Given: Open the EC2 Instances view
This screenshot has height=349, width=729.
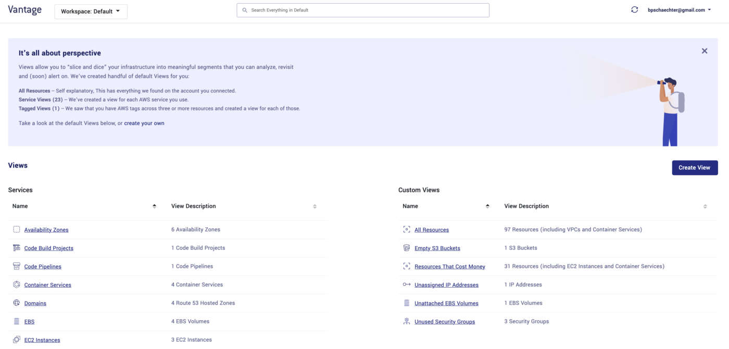Looking at the screenshot, I should pyautogui.click(x=42, y=340).
